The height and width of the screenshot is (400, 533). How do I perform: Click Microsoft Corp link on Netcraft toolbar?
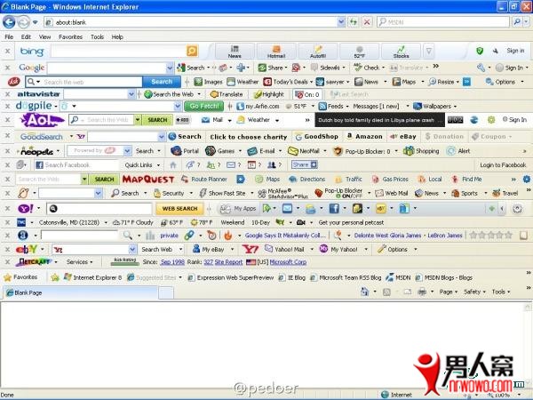288,262
